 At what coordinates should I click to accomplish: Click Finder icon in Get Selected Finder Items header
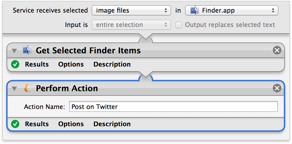[27, 50]
